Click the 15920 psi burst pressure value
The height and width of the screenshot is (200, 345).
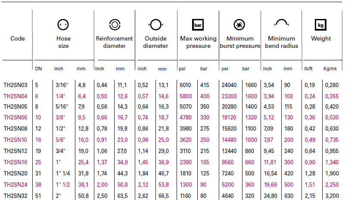point(229,128)
